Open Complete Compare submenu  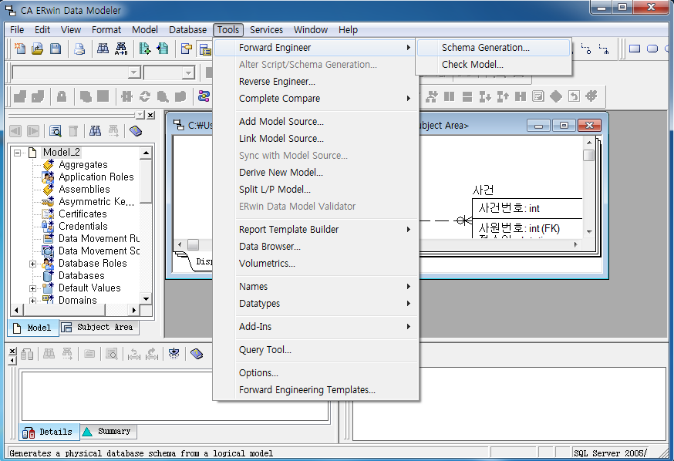click(x=316, y=99)
